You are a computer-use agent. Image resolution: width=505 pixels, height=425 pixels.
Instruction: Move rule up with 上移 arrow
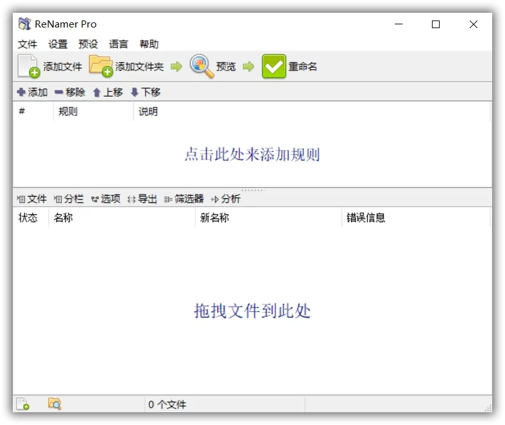point(97,92)
